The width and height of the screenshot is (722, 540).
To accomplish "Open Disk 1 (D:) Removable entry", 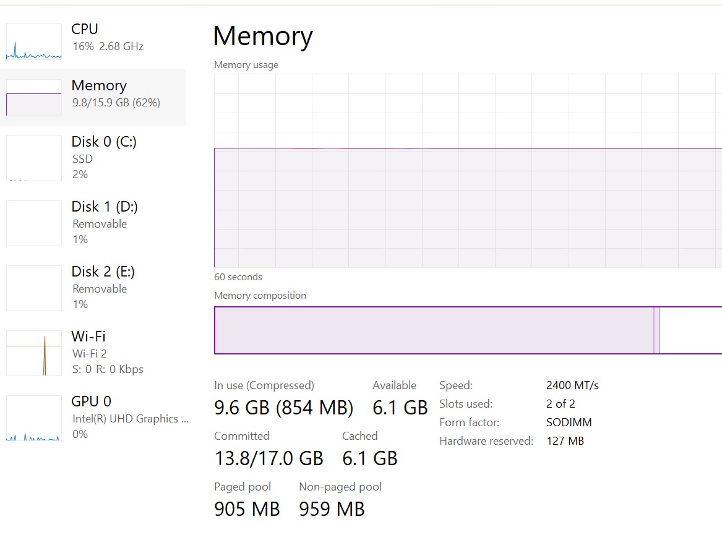I will point(93,223).
